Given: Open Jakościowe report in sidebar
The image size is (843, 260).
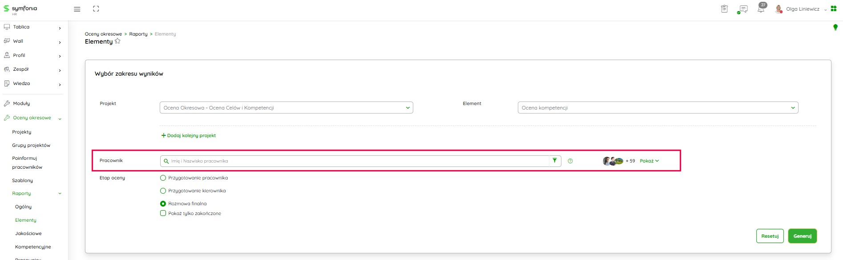Looking at the screenshot, I should (x=28, y=233).
